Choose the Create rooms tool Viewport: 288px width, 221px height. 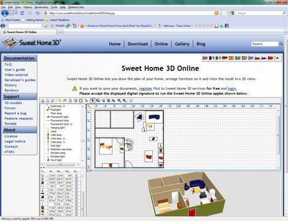(103, 101)
